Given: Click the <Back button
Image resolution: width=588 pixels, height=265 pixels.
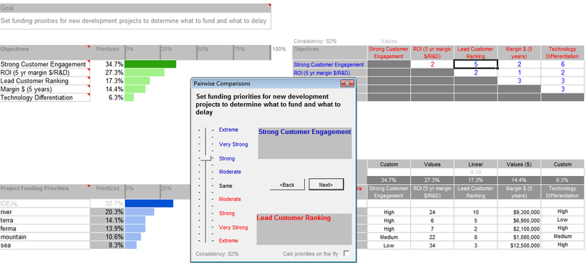Looking at the screenshot, I should click(x=287, y=184).
